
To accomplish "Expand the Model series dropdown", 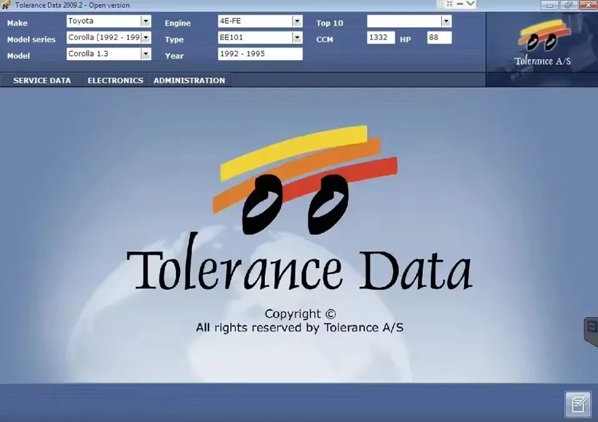I will tap(147, 37).
